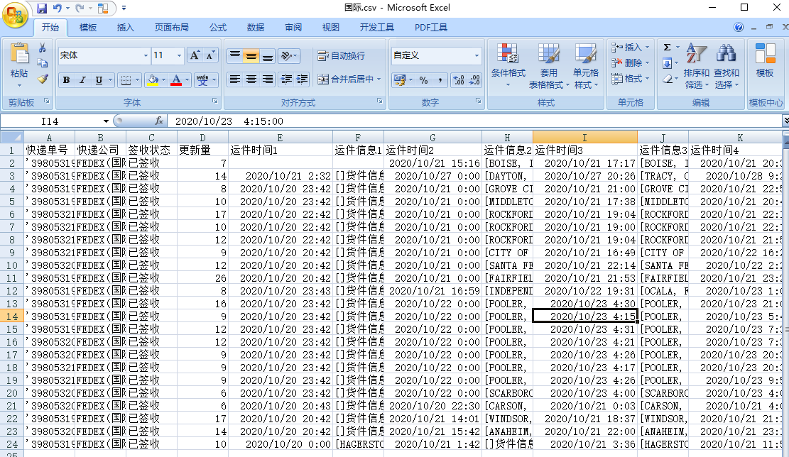Switch to the 公式 tab
The width and height of the screenshot is (789, 457).
tap(218, 27)
